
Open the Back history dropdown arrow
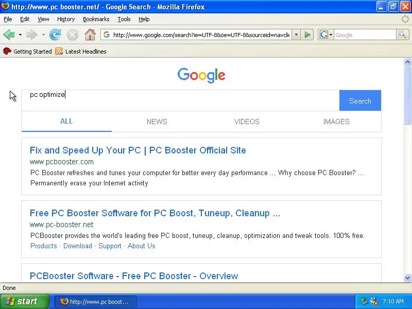(x=20, y=35)
